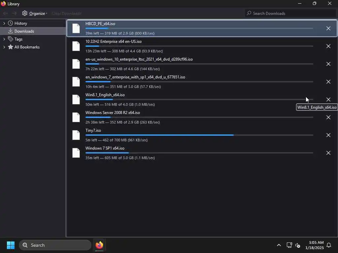Click the file icon of Windows Server 2008 R2
Viewport: 338px width, 253px height.
[x=76, y=117]
